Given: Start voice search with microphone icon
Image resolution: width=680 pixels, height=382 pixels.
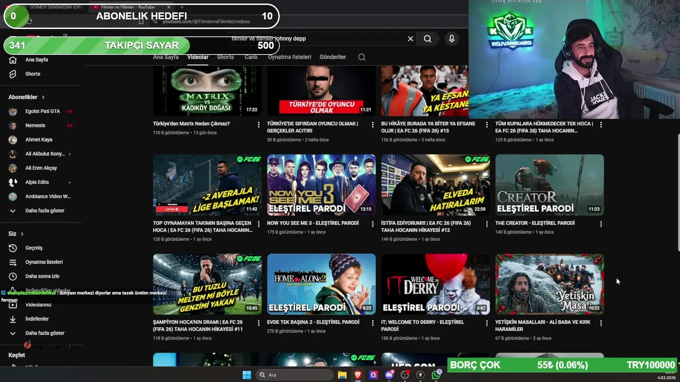Looking at the screenshot, I should click(x=452, y=39).
